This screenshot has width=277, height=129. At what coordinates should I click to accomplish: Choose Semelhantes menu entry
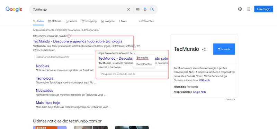pyautogui.click(x=144, y=64)
